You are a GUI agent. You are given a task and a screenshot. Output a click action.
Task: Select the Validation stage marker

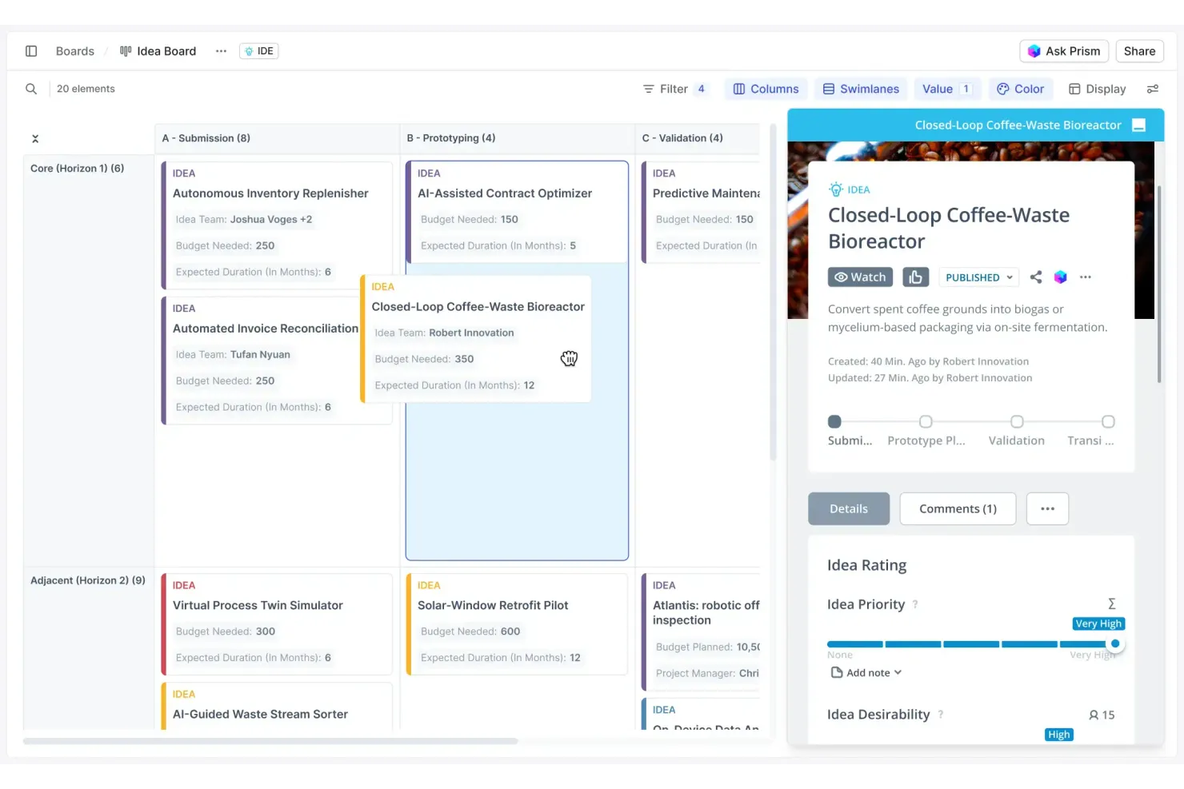(x=1017, y=421)
